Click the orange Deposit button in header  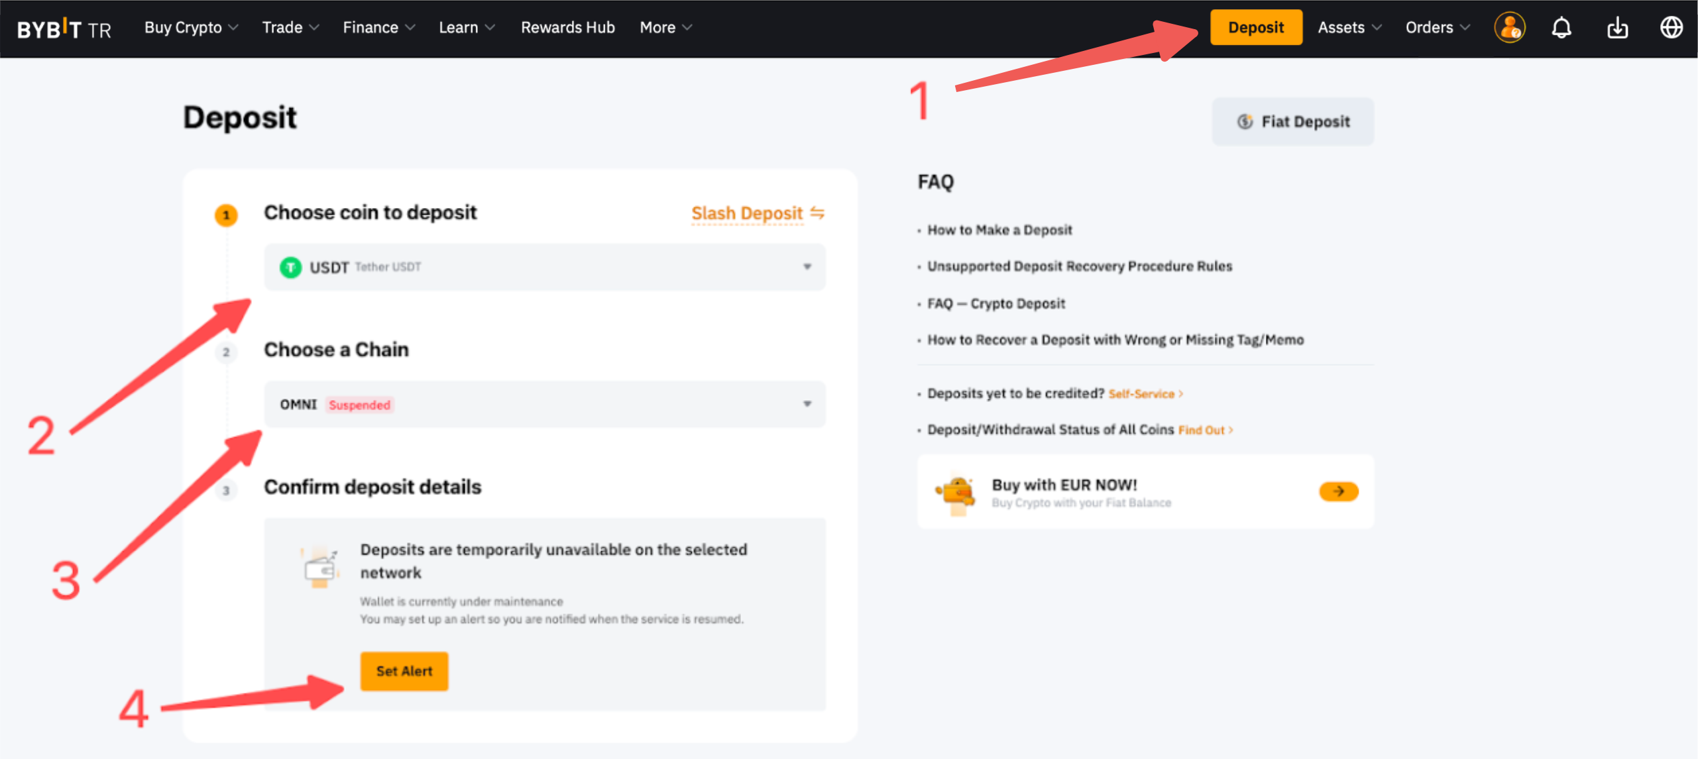tap(1255, 28)
